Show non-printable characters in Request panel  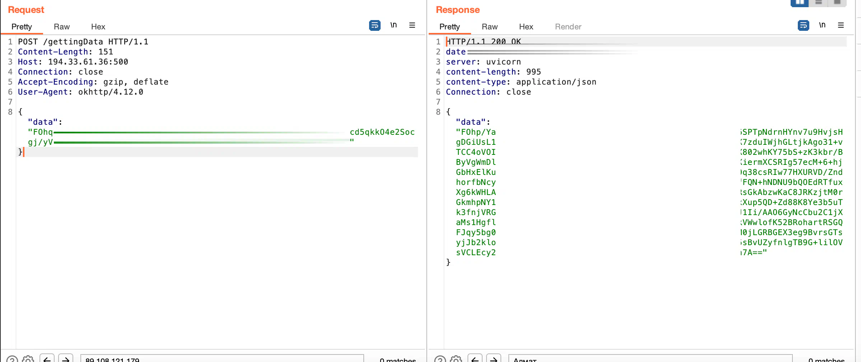pos(394,25)
